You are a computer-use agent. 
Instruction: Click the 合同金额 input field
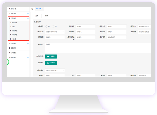pyautogui.click(x=55, y=37)
